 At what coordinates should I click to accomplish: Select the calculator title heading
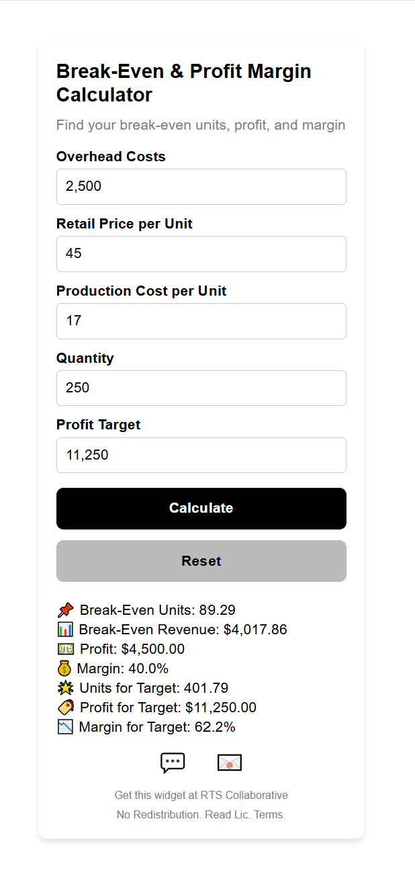[x=183, y=83]
